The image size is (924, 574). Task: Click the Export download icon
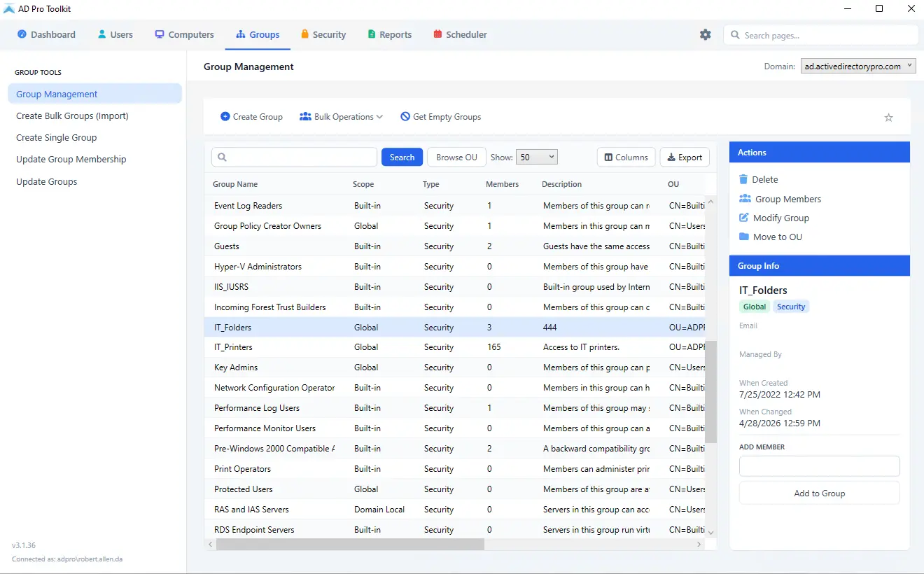(x=671, y=157)
